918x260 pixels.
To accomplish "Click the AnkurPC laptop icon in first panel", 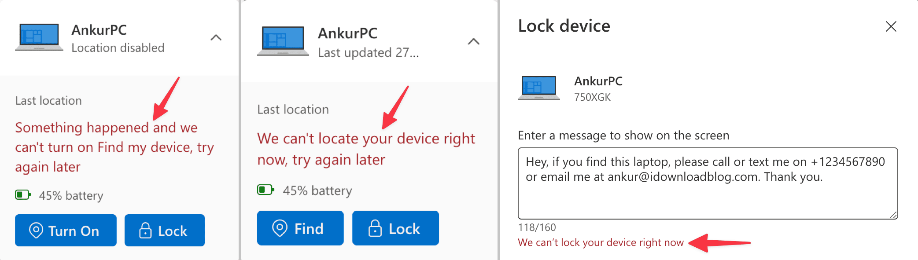I will 39,37.
